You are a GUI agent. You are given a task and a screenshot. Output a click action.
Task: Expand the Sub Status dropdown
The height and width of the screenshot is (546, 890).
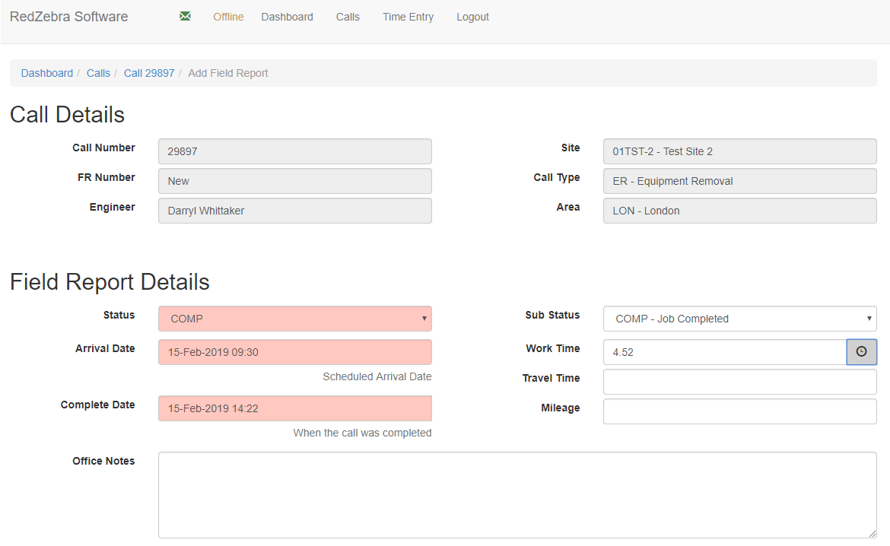tap(739, 319)
